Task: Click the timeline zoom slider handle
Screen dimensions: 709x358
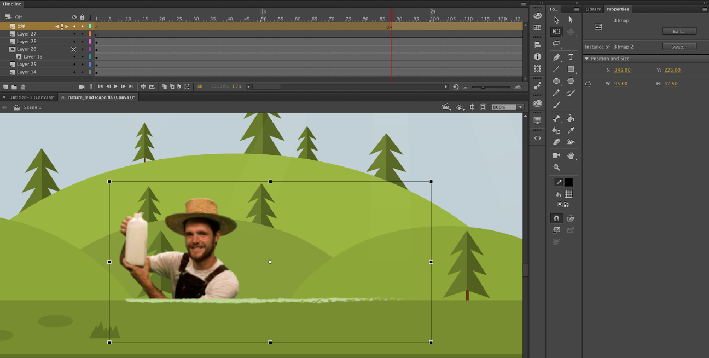Action: point(483,86)
